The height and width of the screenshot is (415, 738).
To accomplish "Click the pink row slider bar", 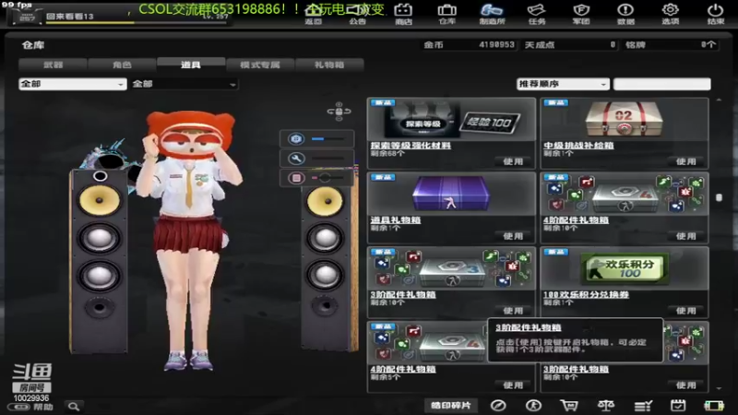I will (327, 178).
